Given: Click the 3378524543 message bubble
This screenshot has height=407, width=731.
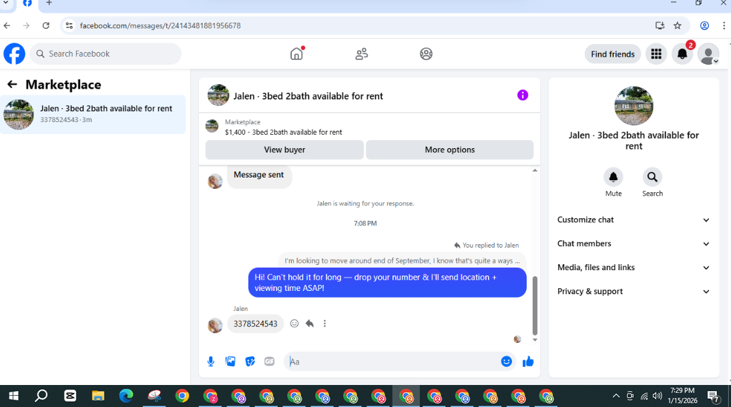Looking at the screenshot, I should [x=256, y=324].
